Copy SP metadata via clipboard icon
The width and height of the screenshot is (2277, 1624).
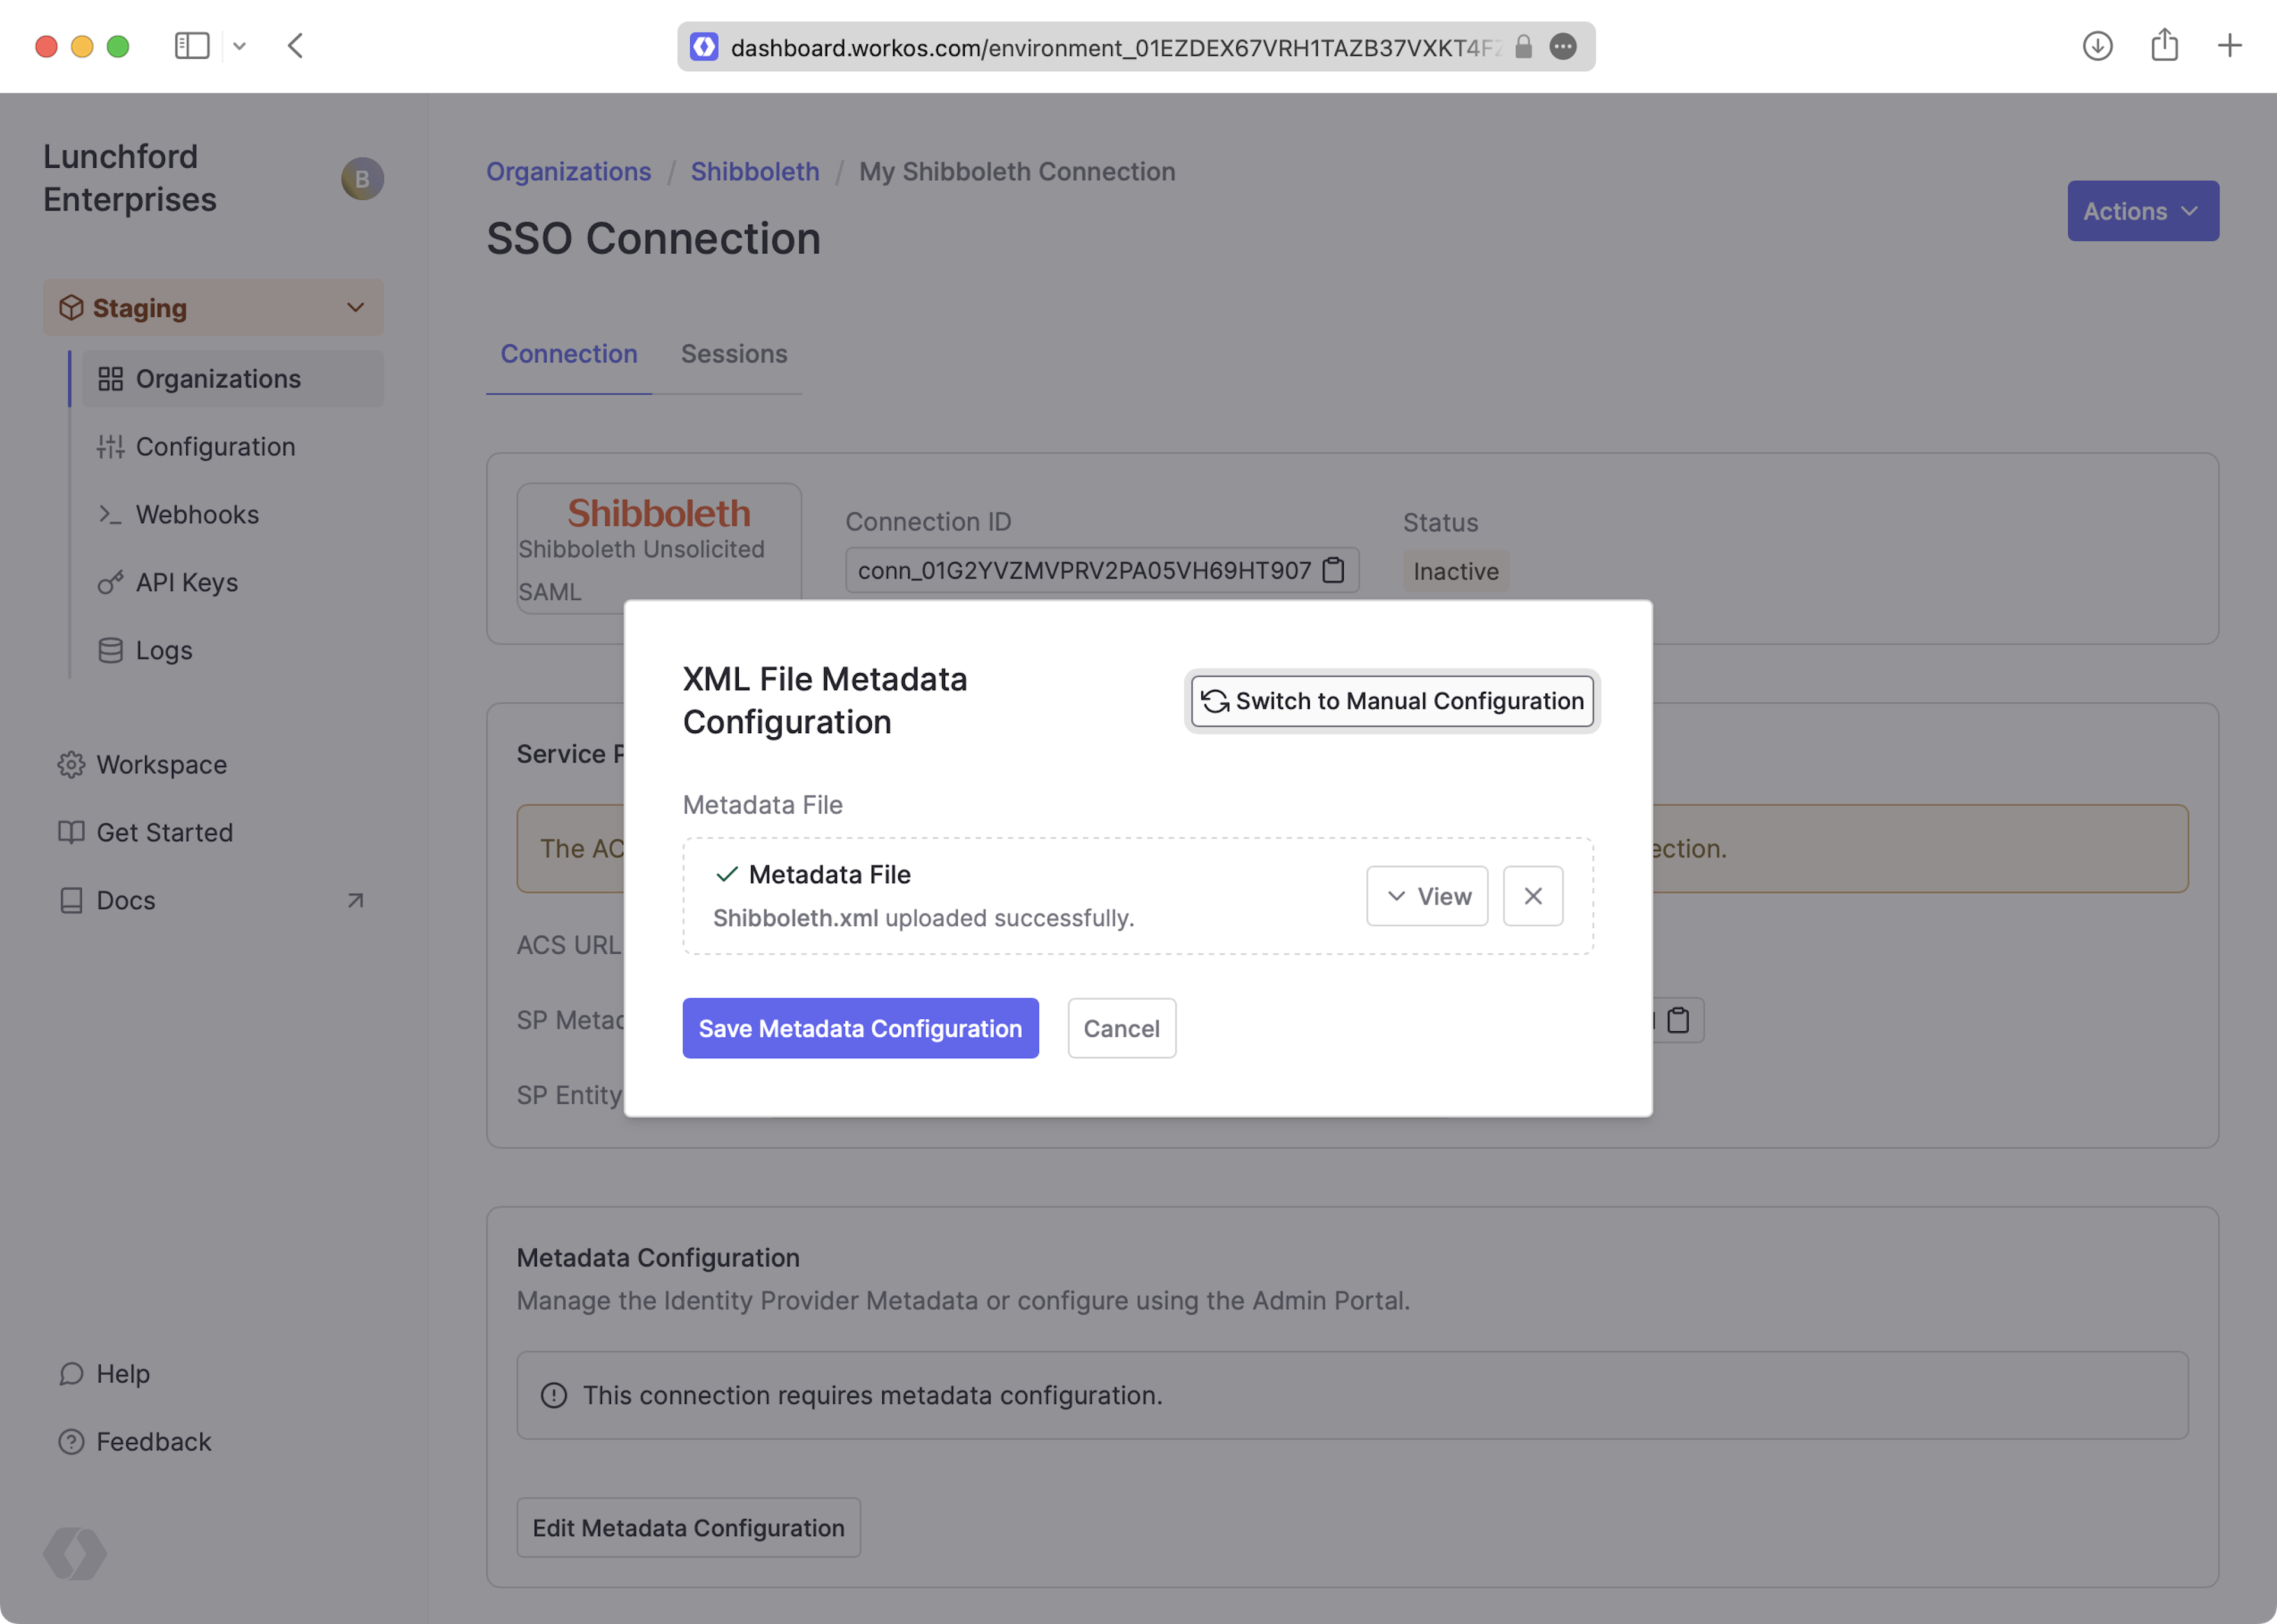click(1679, 1020)
